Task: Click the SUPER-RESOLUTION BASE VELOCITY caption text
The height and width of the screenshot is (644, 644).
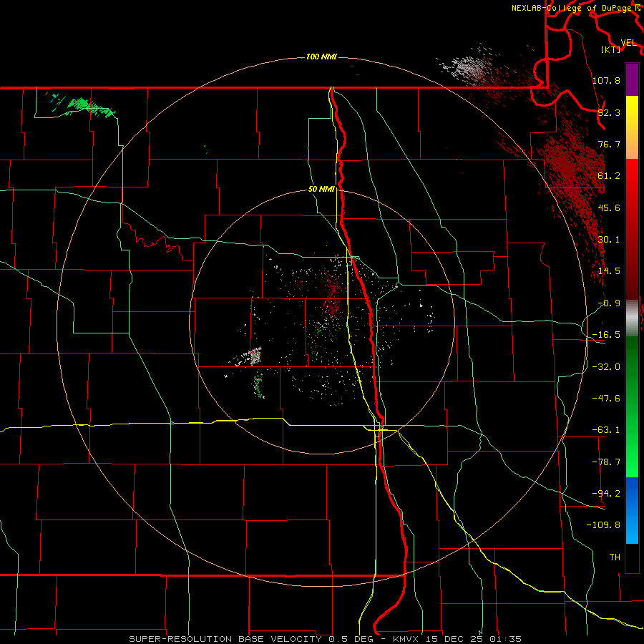Action: [225, 639]
